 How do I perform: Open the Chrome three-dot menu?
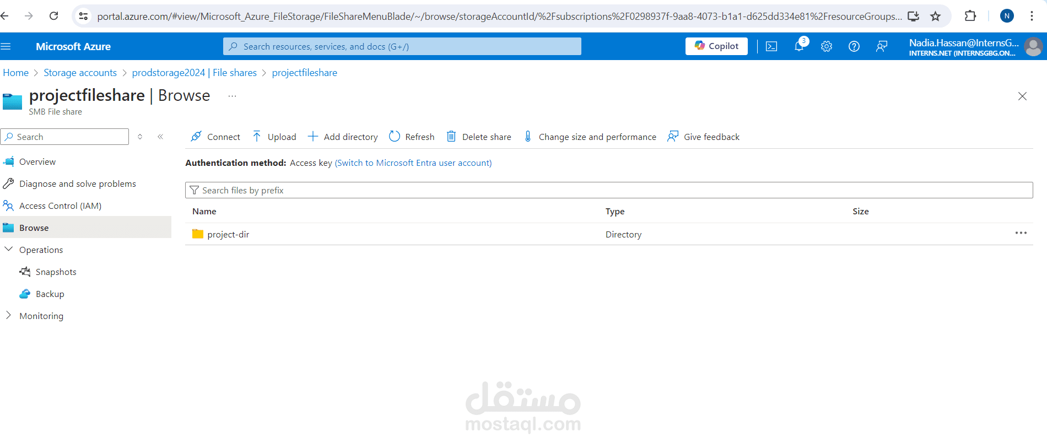tap(1032, 16)
